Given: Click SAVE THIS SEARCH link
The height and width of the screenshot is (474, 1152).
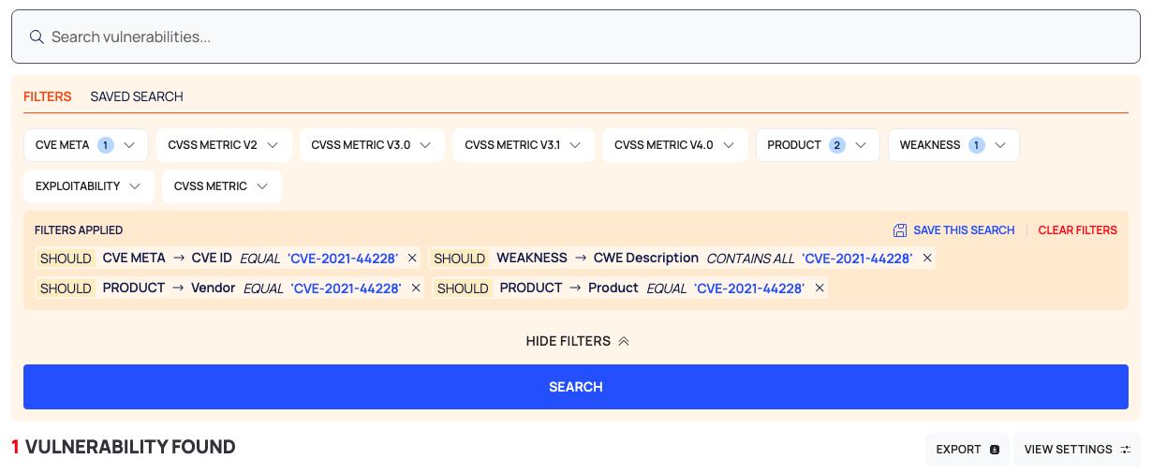Looking at the screenshot, I should [964, 230].
